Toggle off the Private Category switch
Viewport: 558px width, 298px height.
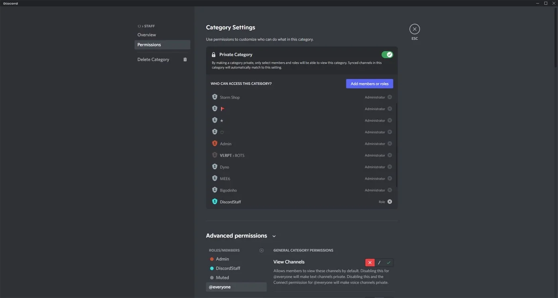tap(387, 55)
